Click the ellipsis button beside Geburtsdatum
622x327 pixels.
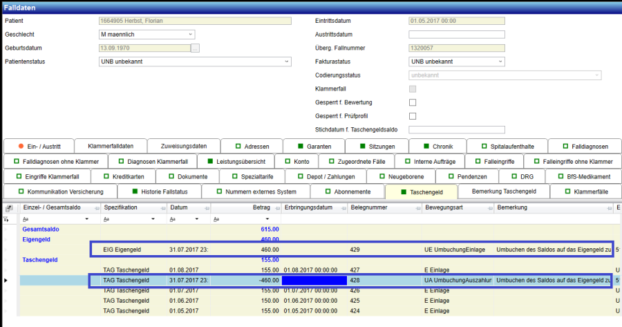pyautogui.click(x=196, y=48)
